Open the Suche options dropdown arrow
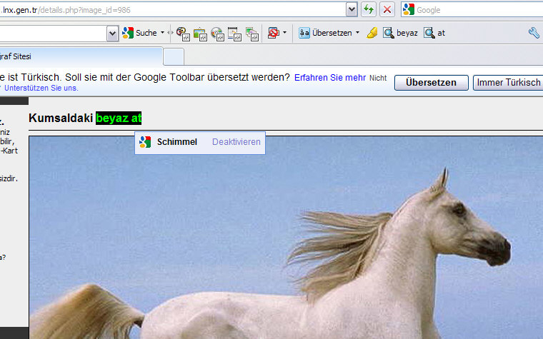This screenshot has width=543, height=339. (x=162, y=33)
